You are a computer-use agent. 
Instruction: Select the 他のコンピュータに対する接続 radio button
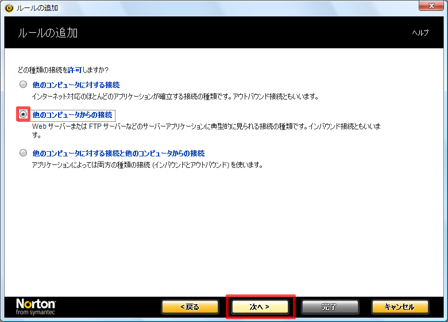click(x=23, y=85)
